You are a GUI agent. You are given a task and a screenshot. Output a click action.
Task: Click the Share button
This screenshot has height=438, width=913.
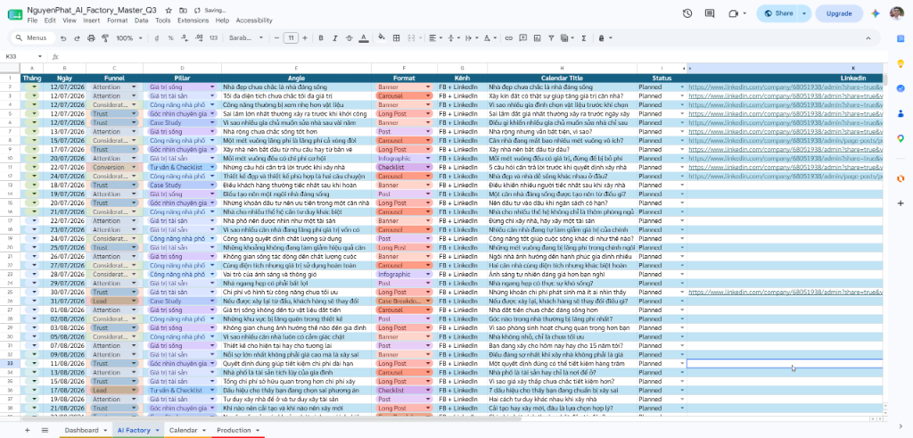(778, 13)
